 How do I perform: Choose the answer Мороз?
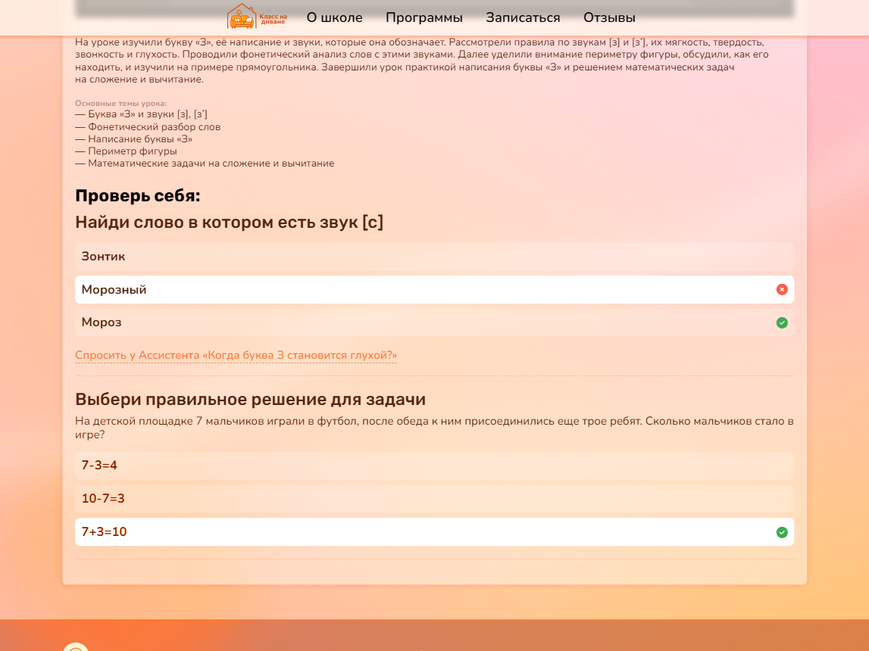tap(435, 322)
